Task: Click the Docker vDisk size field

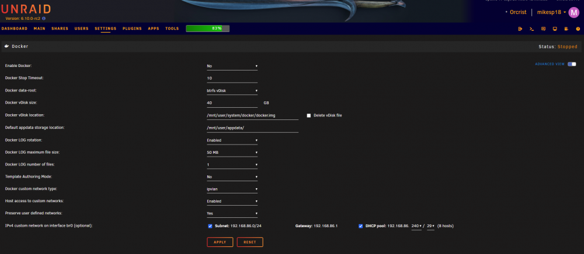Action: click(232, 103)
